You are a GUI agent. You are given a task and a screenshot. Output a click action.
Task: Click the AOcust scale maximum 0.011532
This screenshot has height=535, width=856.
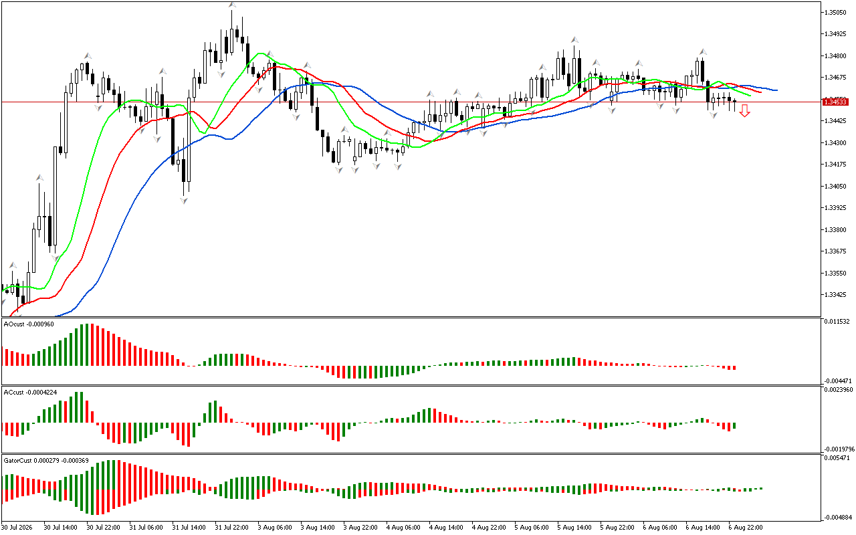point(837,322)
